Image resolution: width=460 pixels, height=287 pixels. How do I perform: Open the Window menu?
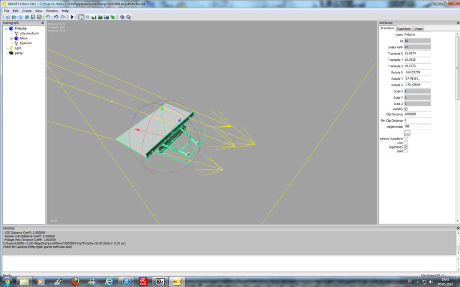point(52,11)
